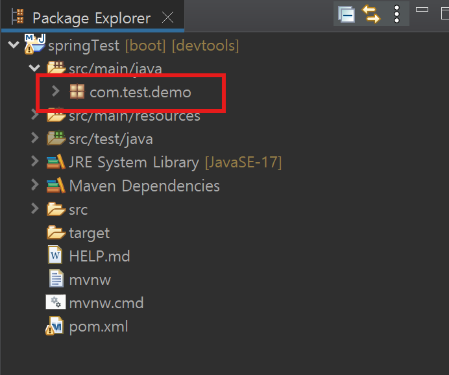
Task: Expand the src/main/resources folder
Action: point(34,115)
